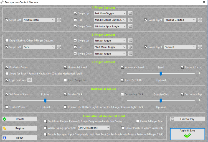The width and height of the screenshot is (208, 142).
Task: Toggle Horizontal Scroll checkbox
Action: 65,67
